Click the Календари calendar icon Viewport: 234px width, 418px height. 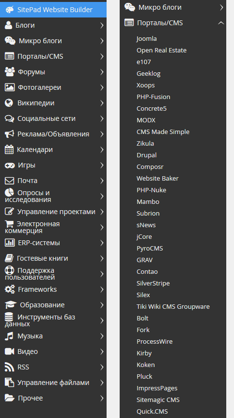(9, 150)
